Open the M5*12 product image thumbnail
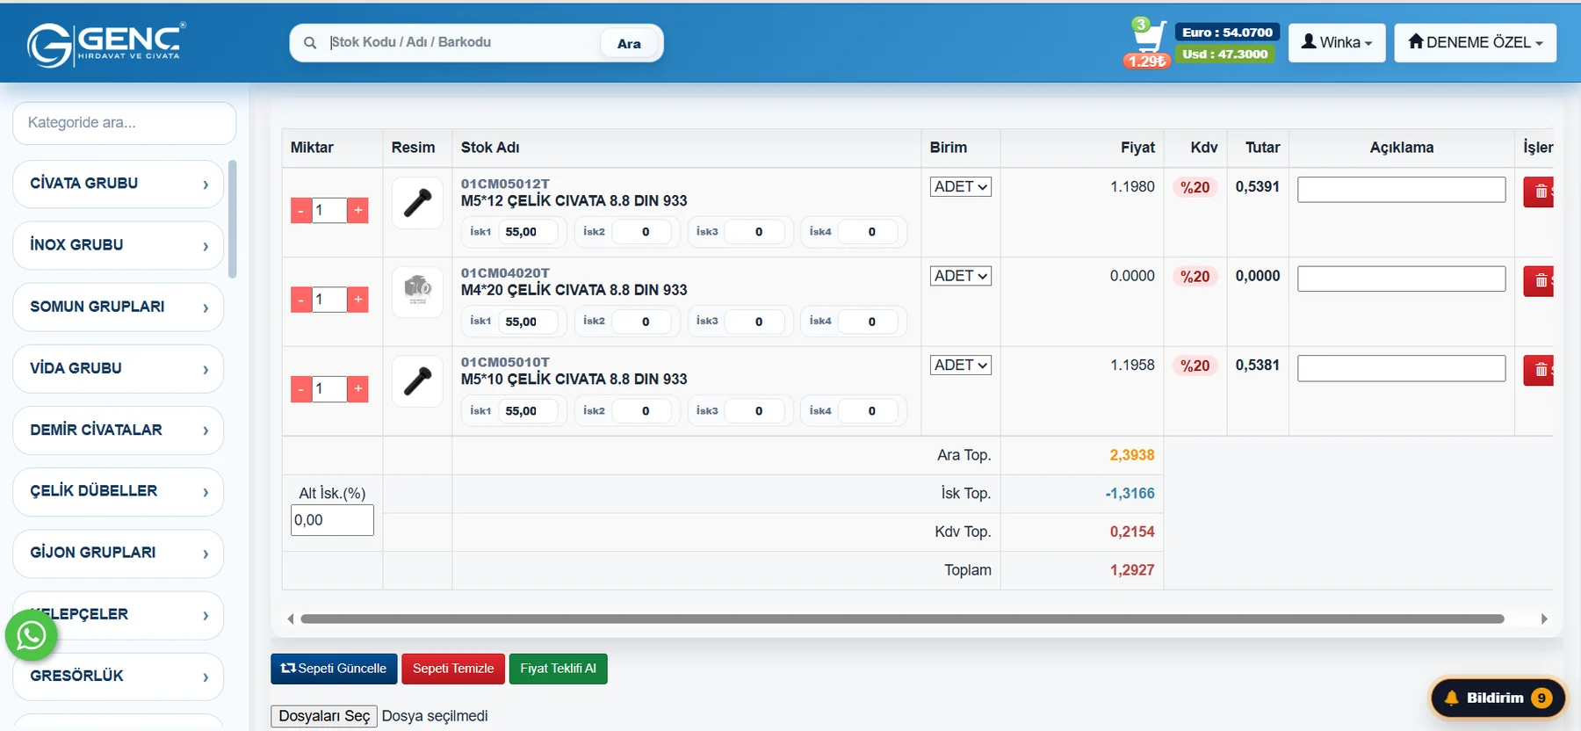This screenshot has height=731, width=1581. [x=417, y=203]
